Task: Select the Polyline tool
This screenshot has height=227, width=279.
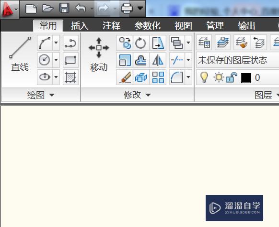Action: 70,43
